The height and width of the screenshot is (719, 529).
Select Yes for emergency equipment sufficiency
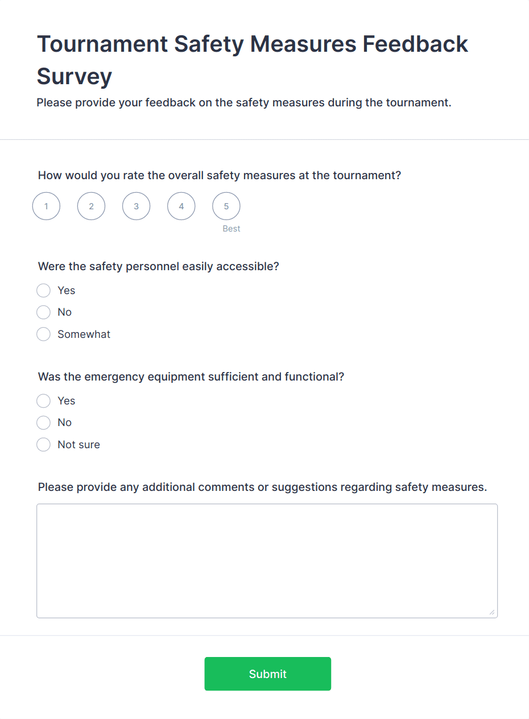[44, 401]
